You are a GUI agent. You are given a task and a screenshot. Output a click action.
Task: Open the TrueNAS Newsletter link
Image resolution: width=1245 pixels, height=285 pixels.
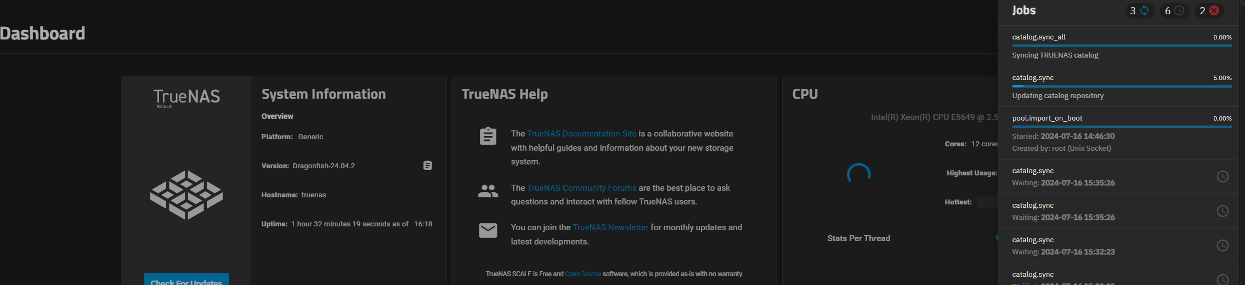pyautogui.click(x=610, y=227)
